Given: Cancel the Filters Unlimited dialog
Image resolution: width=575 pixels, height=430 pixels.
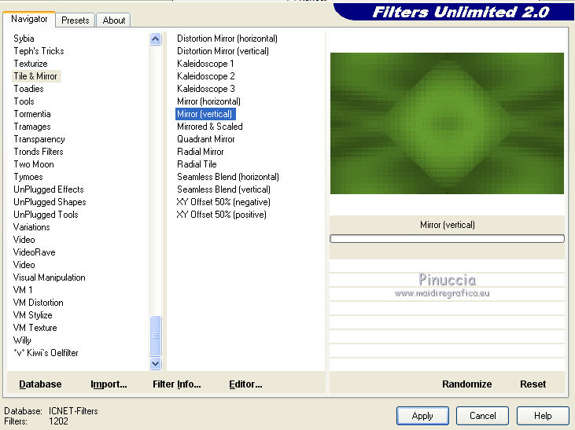Looking at the screenshot, I should tap(483, 416).
